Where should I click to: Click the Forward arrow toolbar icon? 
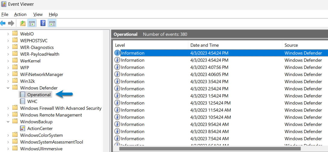tap(11, 23)
